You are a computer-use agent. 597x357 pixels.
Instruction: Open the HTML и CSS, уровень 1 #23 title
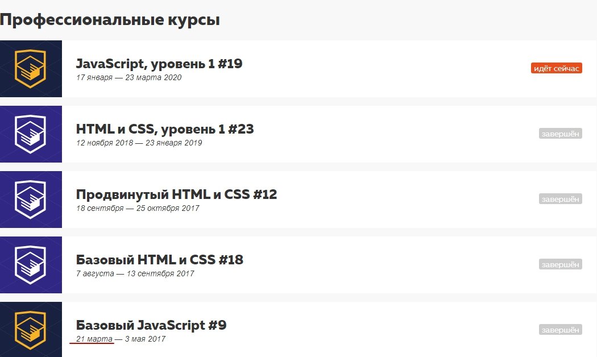[x=165, y=129]
